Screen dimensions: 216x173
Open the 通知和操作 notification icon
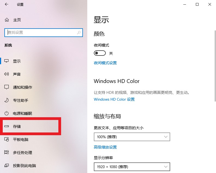(x=7, y=87)
